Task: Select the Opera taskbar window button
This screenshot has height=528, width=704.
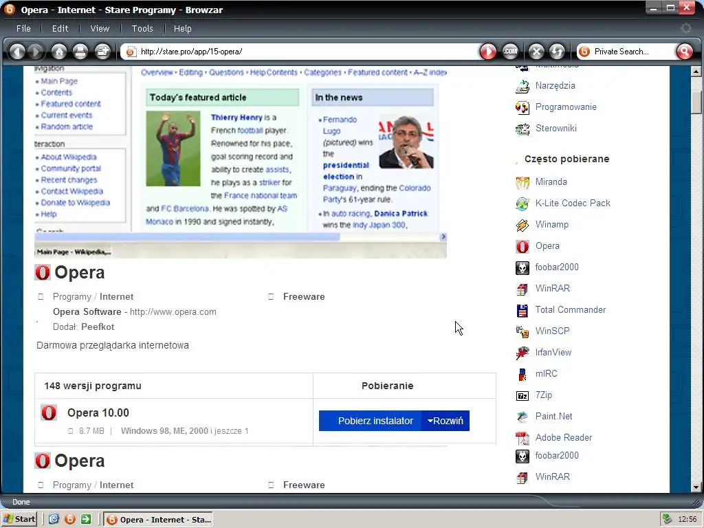Action: tap(158, 520)
